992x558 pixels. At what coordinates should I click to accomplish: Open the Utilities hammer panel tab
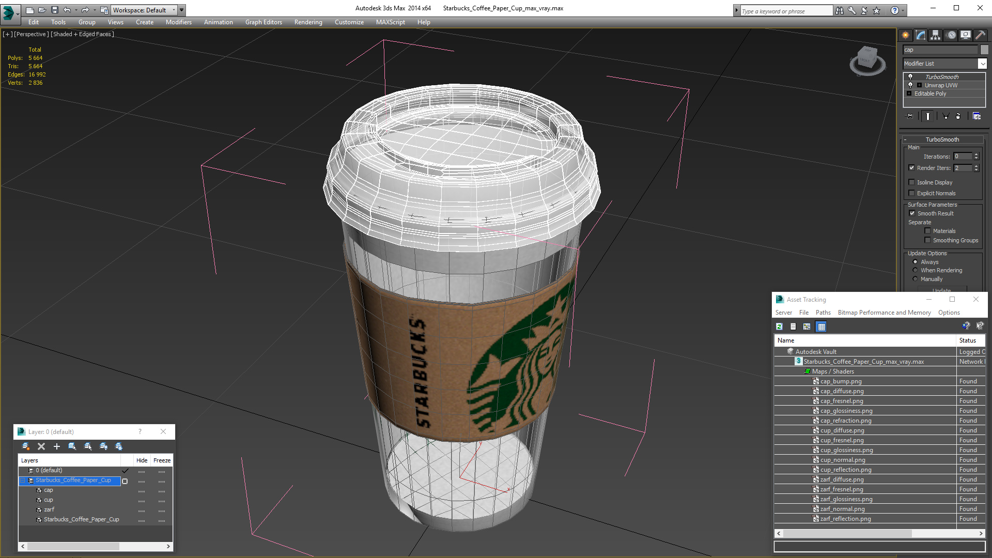(980, 35)
